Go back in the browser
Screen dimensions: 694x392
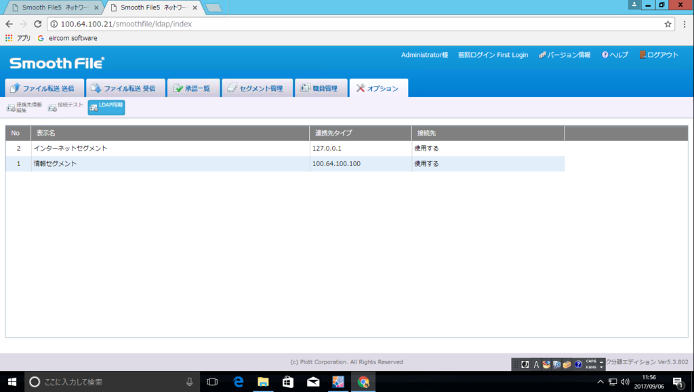click(9, 24)
